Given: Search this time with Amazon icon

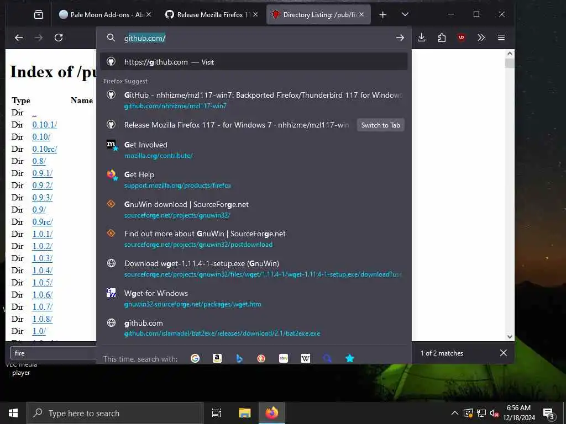Looking at the screenshot, I should point(217,358).
